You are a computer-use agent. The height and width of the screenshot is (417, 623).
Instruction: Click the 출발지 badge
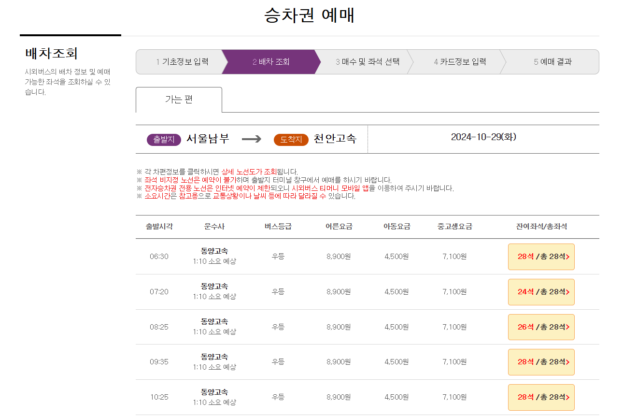click(164, 140)
